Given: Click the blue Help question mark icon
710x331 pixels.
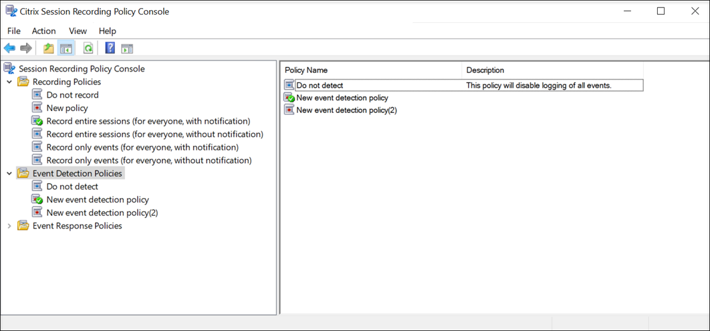Looking at the screenshot, I should (x=110, y=48).
